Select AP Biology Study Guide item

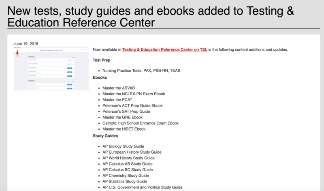[x=124, y=146]
